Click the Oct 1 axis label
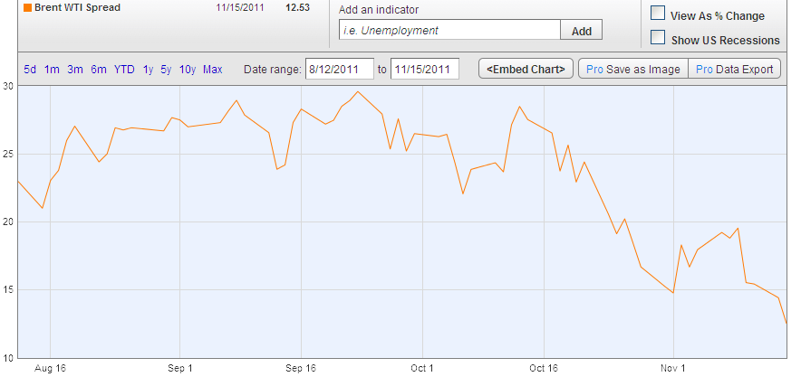Image resolution: width=801 pixels, height=377 pixels. click(x=422, y=368)
